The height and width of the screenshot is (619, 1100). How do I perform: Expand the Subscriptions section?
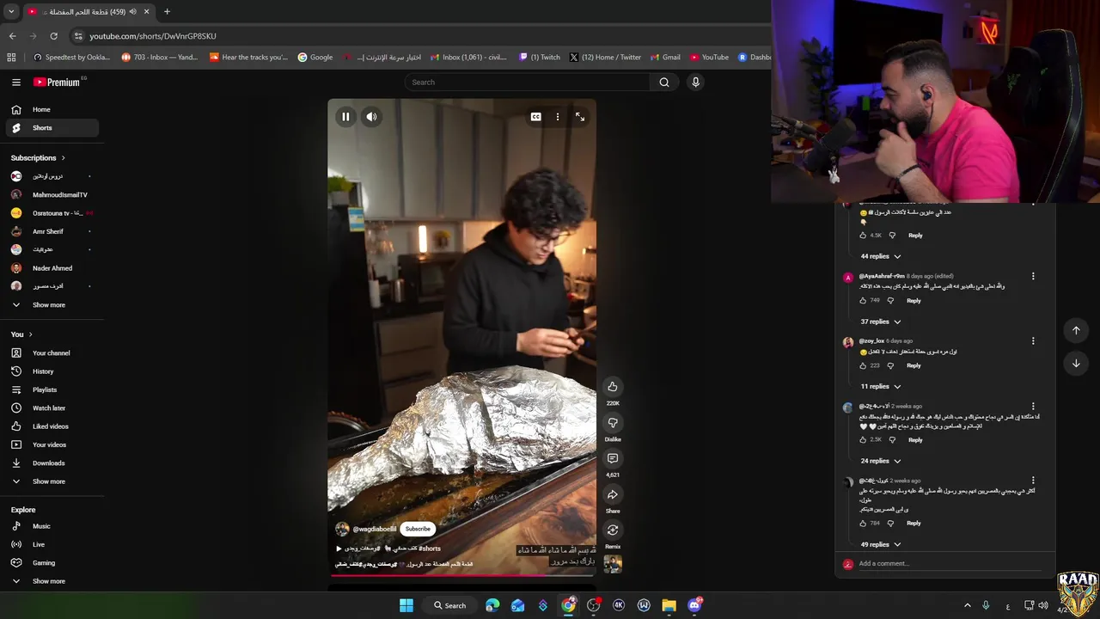tap(38, 158)
